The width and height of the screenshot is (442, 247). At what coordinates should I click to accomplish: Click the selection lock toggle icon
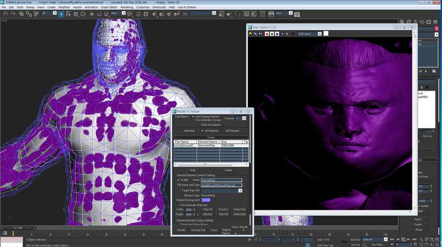250,239
